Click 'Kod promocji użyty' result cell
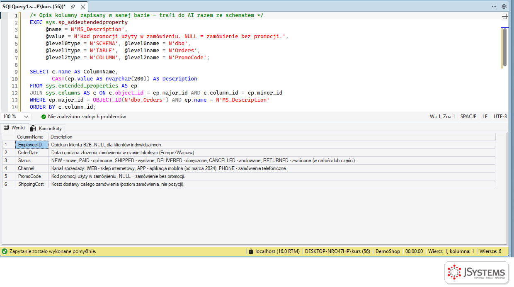 (x=272, y=176)
